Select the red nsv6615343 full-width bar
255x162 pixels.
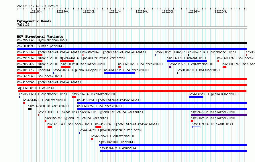pyautogui.click(x=132, y=79)
